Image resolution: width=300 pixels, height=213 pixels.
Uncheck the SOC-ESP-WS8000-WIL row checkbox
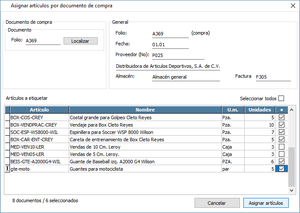pos(282,132)
